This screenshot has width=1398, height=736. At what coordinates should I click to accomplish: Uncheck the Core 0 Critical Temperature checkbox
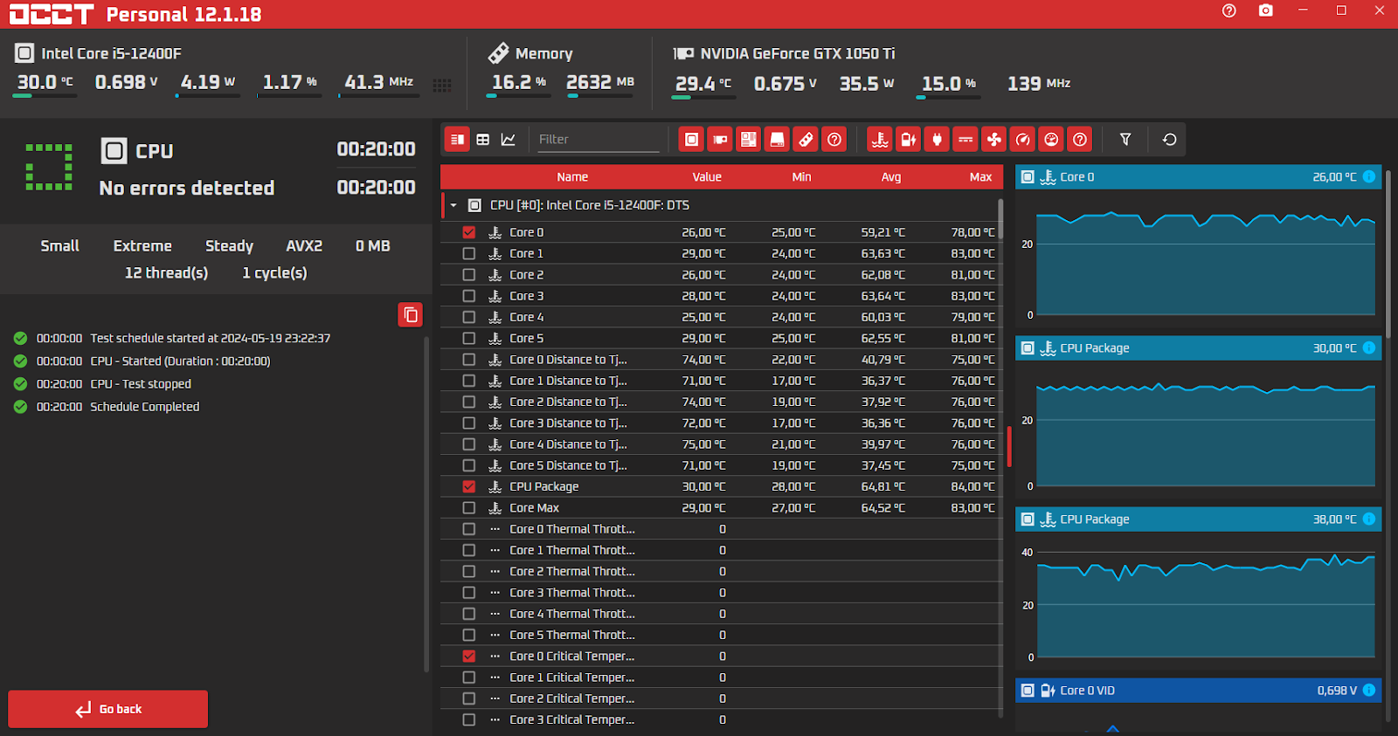(x=469, y=656)
